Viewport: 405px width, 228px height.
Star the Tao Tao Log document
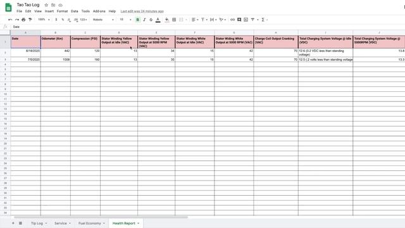(x=46, y=5)
